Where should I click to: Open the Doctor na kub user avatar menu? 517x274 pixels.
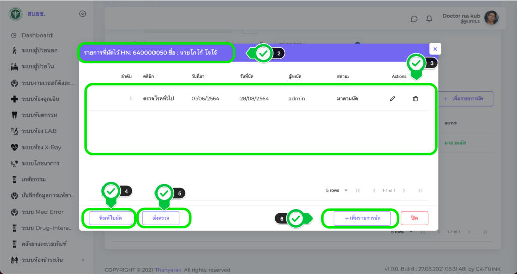click(491, 18)
